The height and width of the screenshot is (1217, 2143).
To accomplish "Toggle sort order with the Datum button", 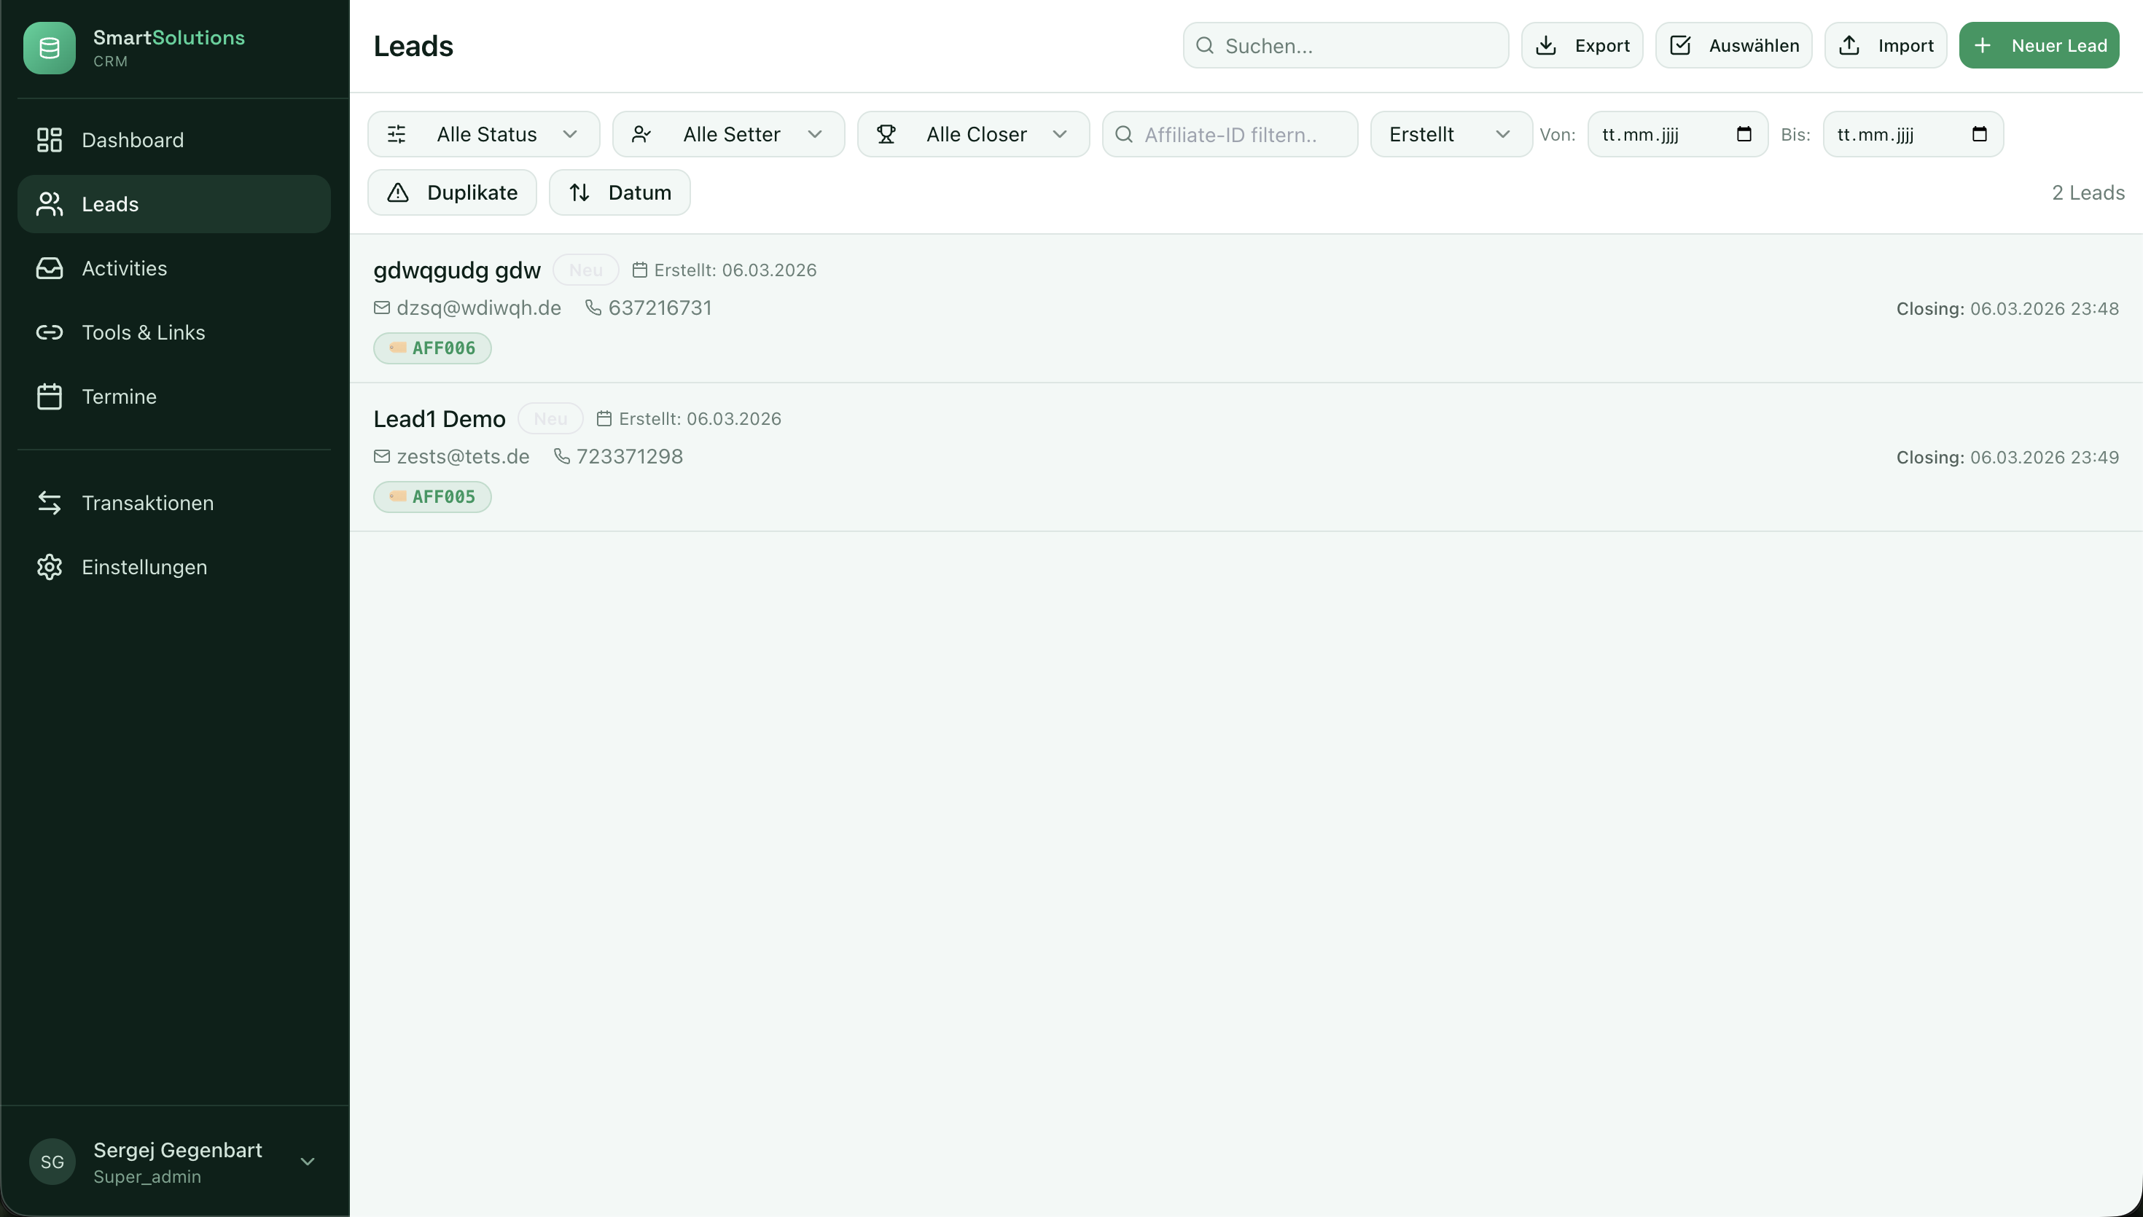I will coord(620,192).
